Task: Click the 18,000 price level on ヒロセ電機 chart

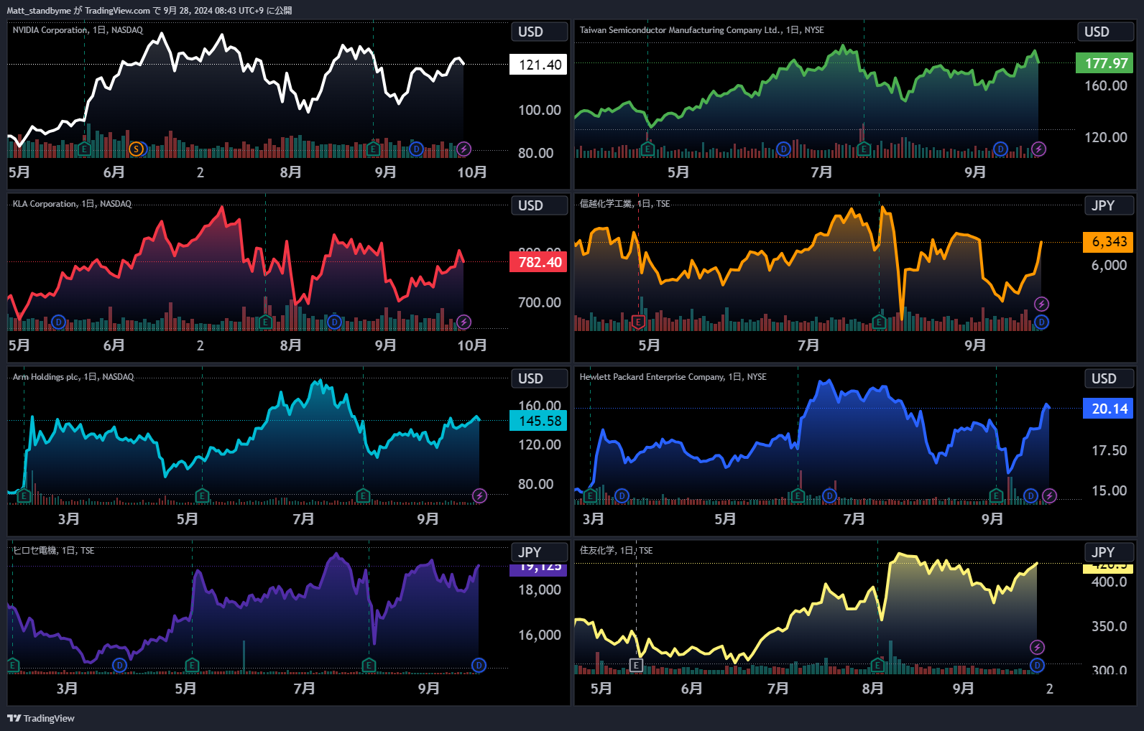Action: (x=540, y=590)
